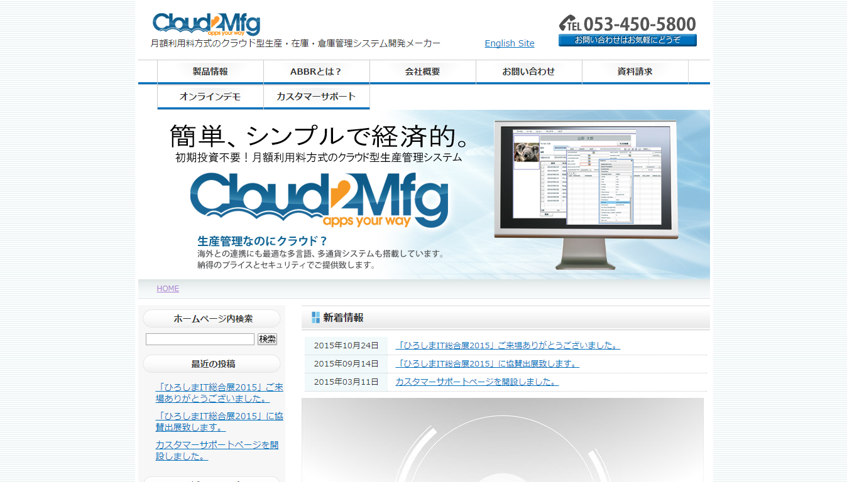Image resolution: width=847 pixels, height=482 pixels.
Task: Open the ABBRとは？ menu item
Action: tap(316, 72)
